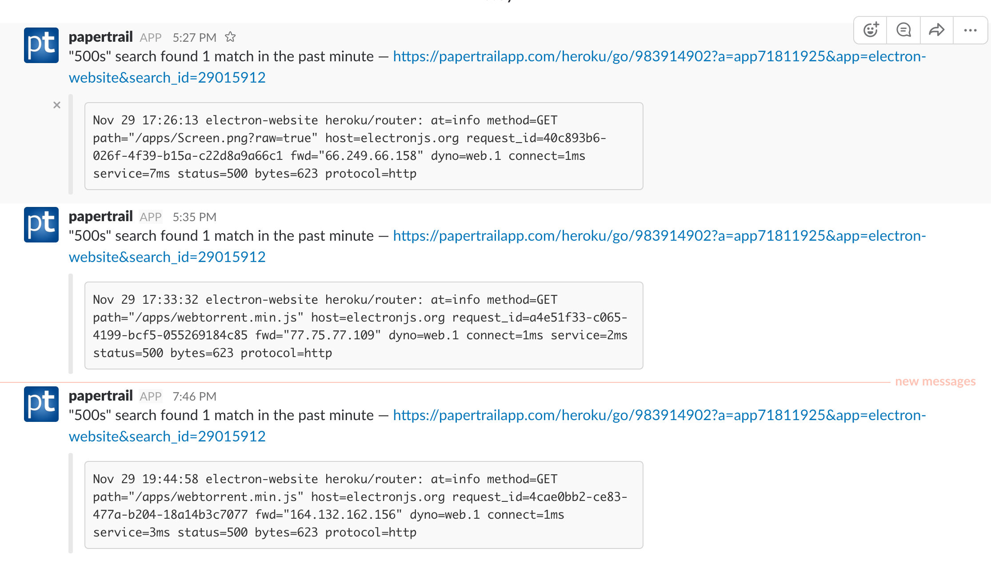Click the papertrail avatar on the 5:35 PM message

click(41, 225)
